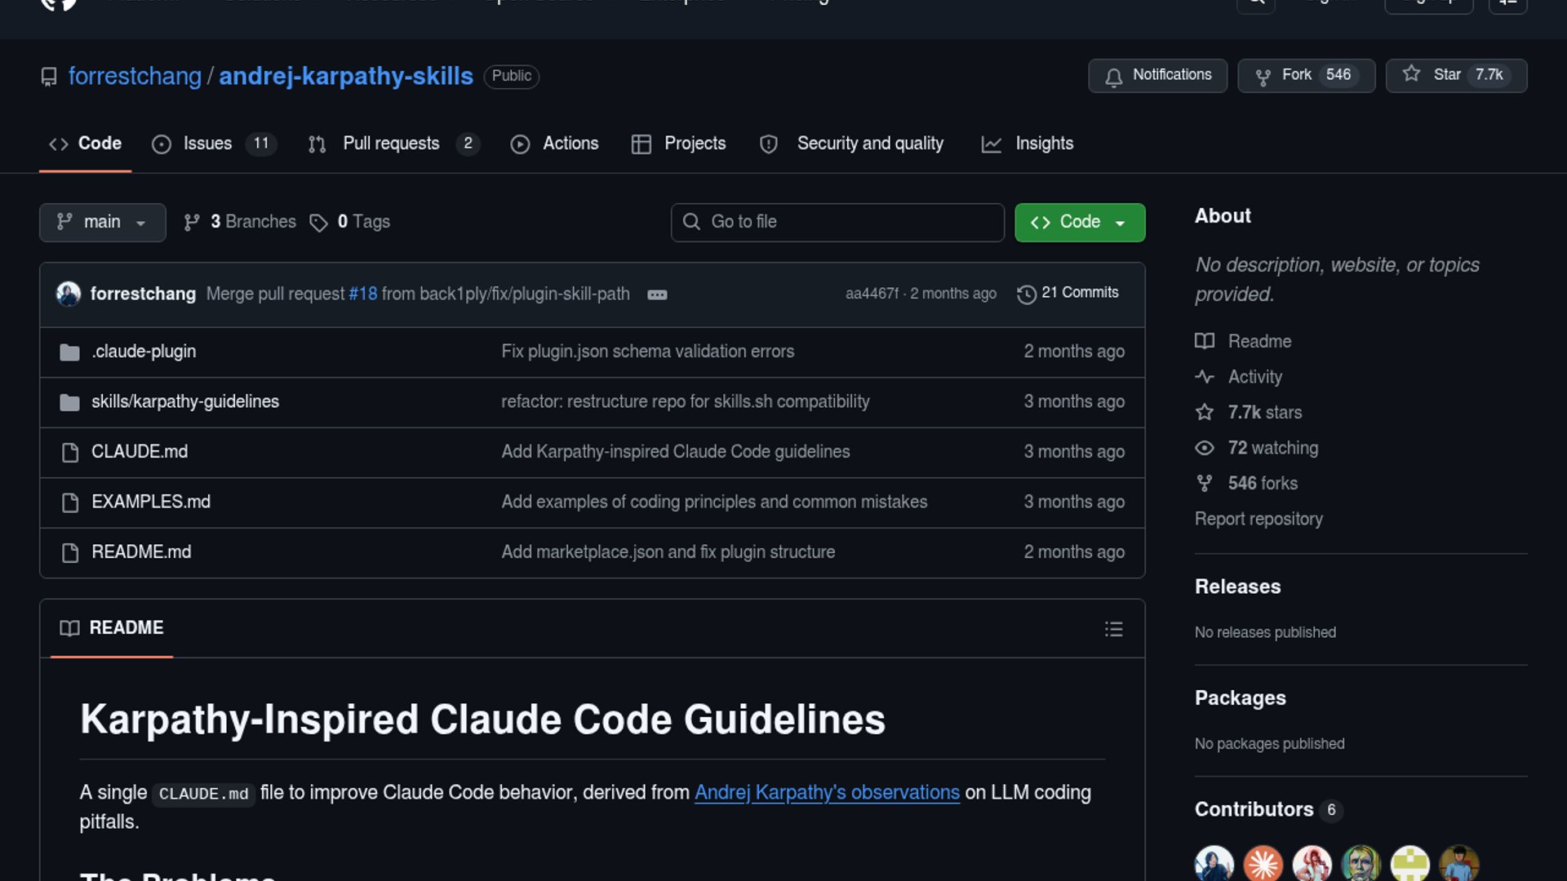Click the Activity pulse icon in About
1567x881 pixels.
pyautogui.click(x=1204, y=377)
